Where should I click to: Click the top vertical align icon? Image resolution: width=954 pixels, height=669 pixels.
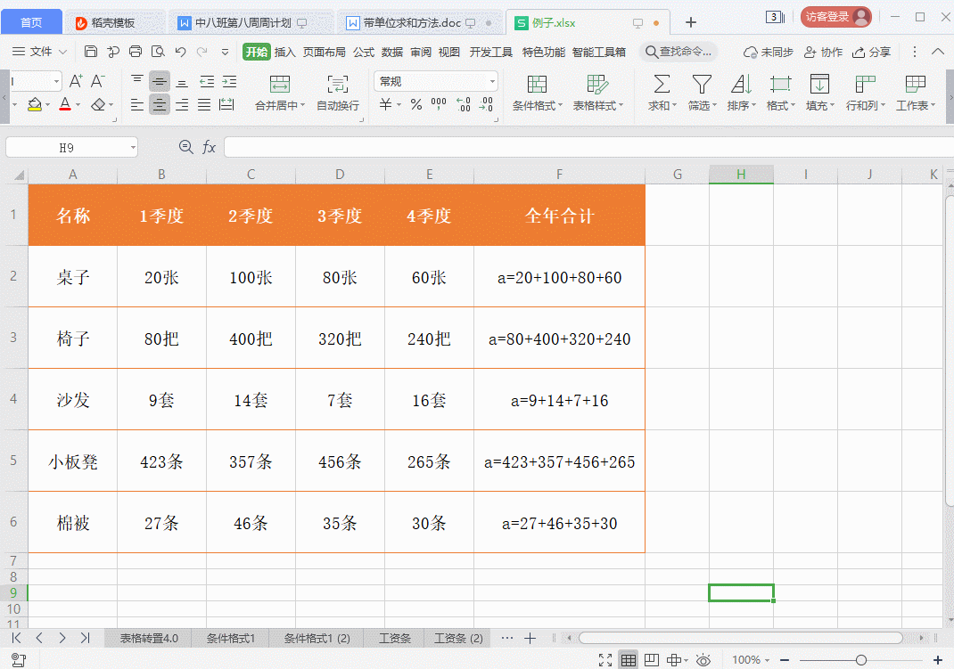pyautogui.click(x=137, y=81)
